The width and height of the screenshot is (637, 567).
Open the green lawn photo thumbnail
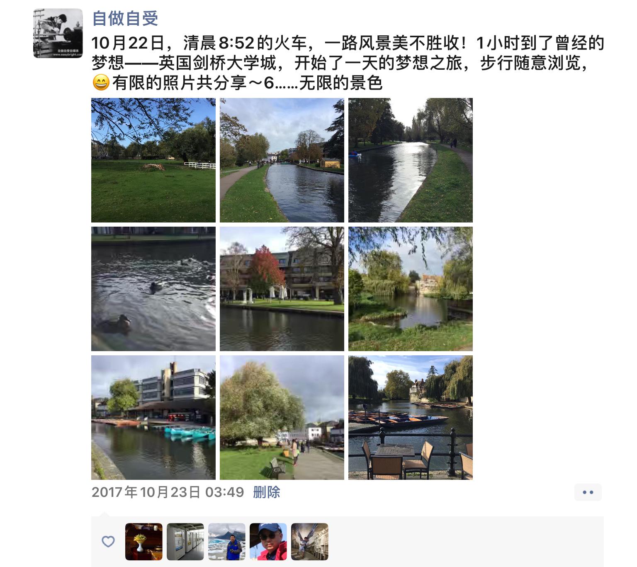point(153,160)
